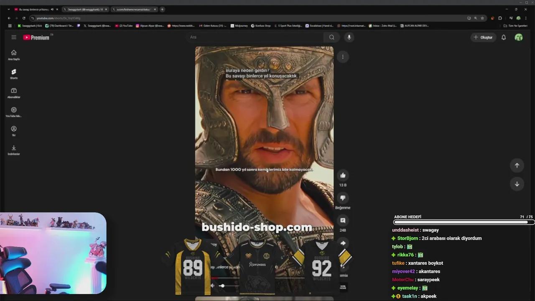Open the Swaggybark | Kick bookmark
Screen dimensions: 535x301
(30, 26)
